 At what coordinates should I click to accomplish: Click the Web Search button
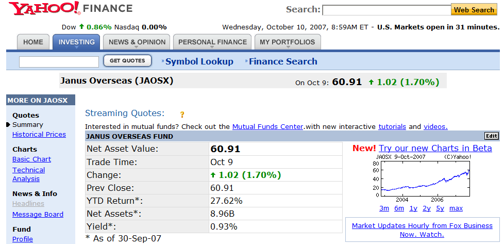click(474, 10)
